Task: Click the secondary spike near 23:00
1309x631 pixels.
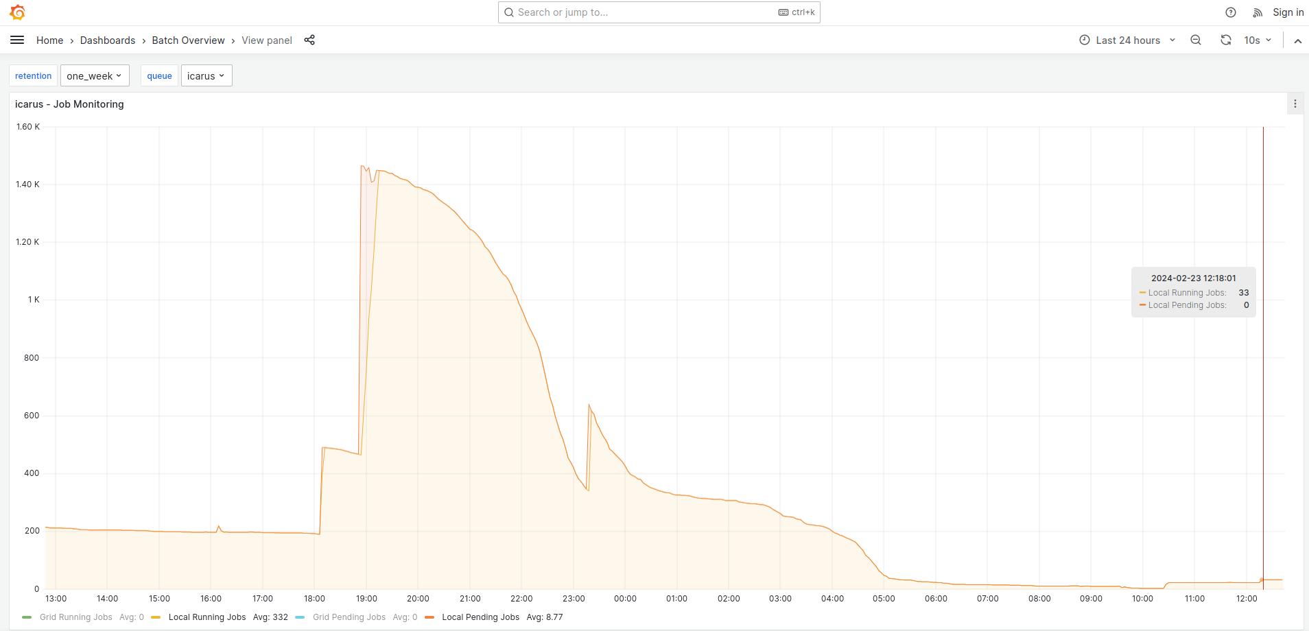Action: click(589, 405)
